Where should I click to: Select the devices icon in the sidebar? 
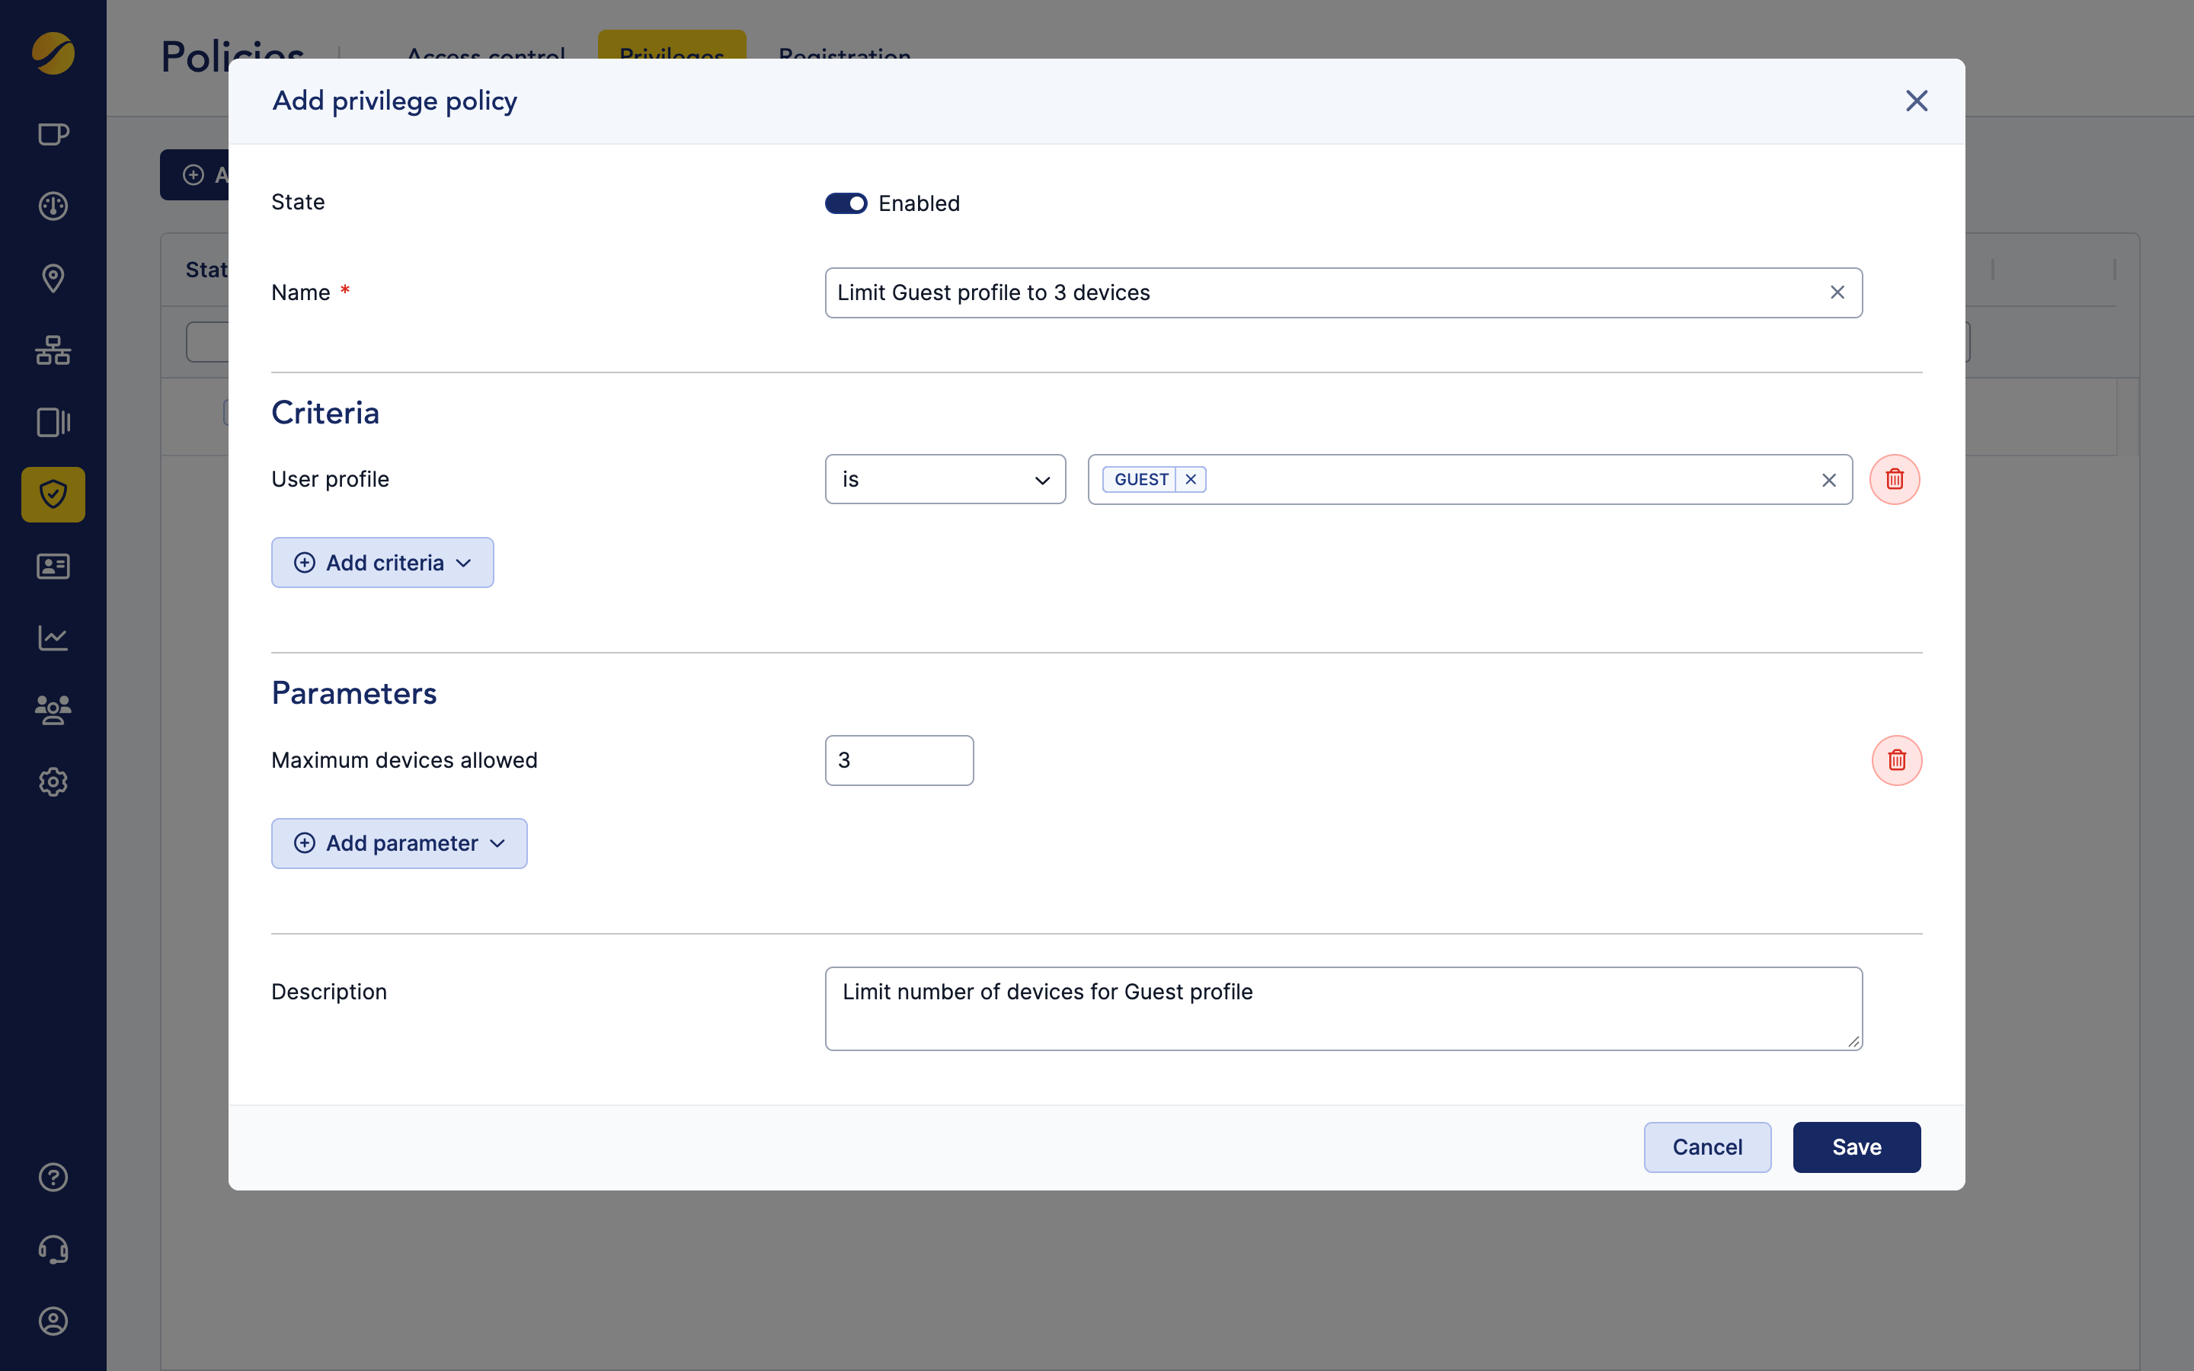point(53,422)
